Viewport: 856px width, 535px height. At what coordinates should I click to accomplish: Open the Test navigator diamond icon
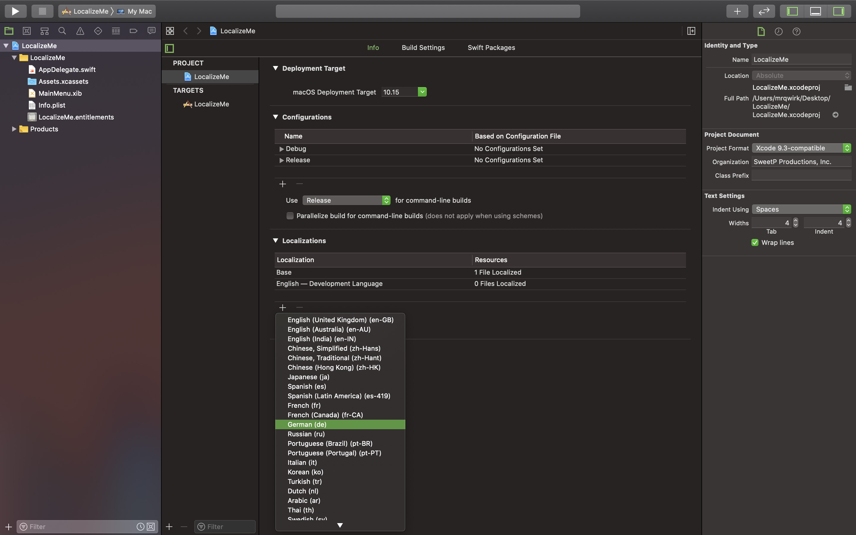98,31
